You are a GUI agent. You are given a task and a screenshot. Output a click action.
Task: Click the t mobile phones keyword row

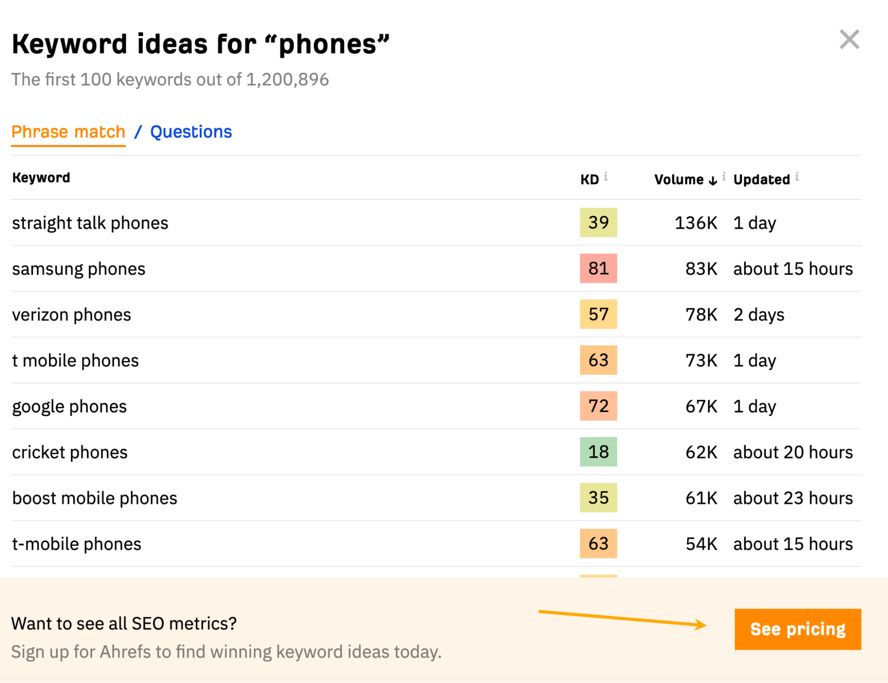(75, 360)
